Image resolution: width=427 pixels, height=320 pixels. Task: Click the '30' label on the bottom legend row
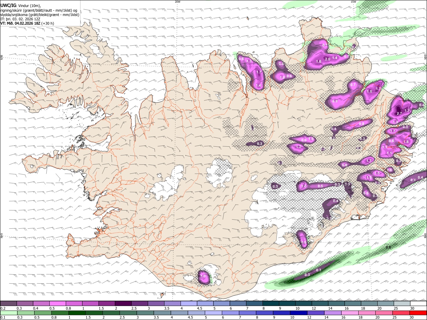coord(412,317)
